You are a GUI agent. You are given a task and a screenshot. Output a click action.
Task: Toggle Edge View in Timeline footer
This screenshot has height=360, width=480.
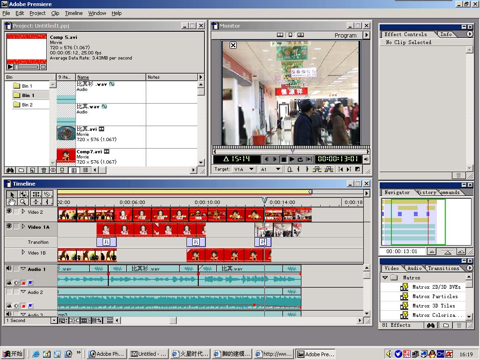[x=85, y=321]
